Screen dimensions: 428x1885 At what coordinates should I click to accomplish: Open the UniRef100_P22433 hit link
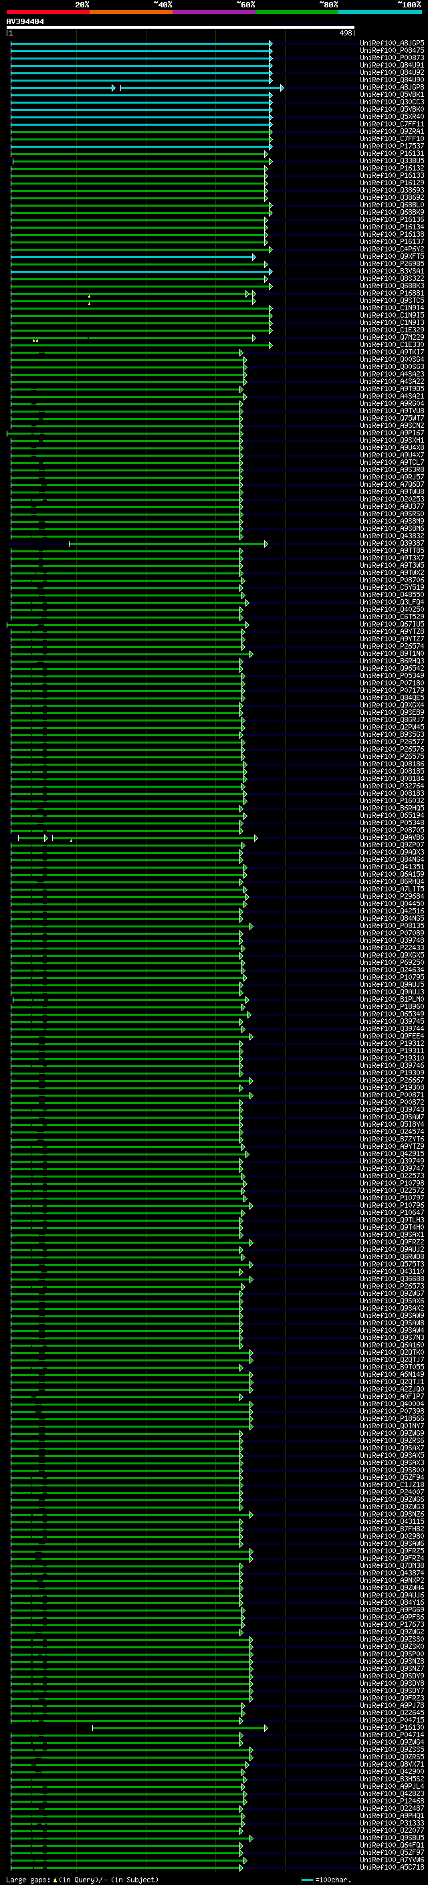click(392, 948)
